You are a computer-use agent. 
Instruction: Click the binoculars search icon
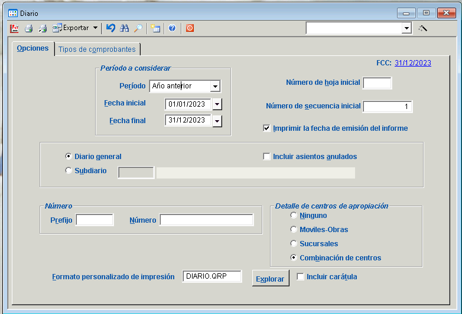click(x=125, y=28)
